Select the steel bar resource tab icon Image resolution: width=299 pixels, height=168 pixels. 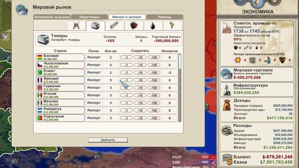coord(114,26)
